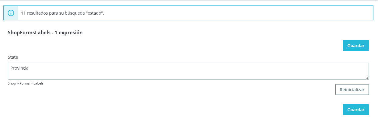The width and height of the screenshot is (378, 121).
Task: Click "Labels" in the domain path
Action: coord(38,83)
